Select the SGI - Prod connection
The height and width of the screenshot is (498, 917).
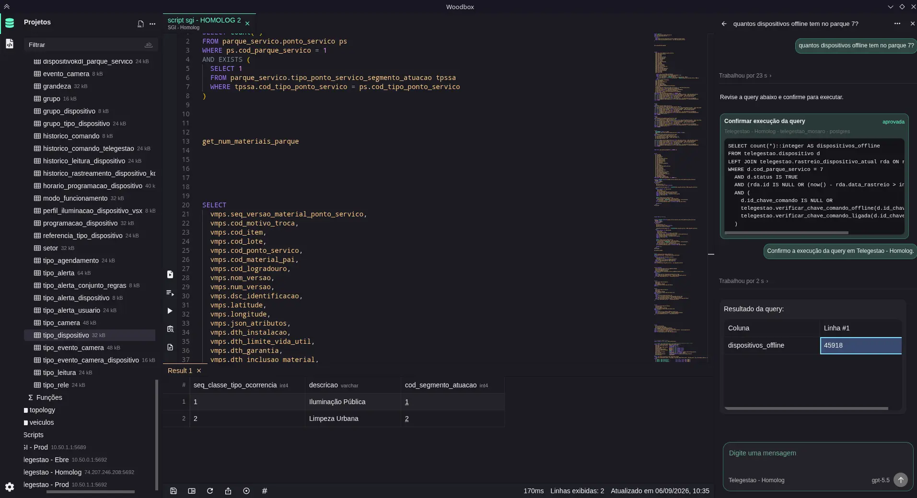(x=55, y=447)
